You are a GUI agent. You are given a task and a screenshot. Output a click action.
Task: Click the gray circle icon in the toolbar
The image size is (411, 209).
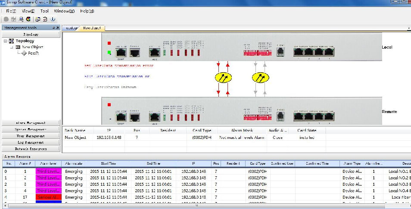point(6,19)
